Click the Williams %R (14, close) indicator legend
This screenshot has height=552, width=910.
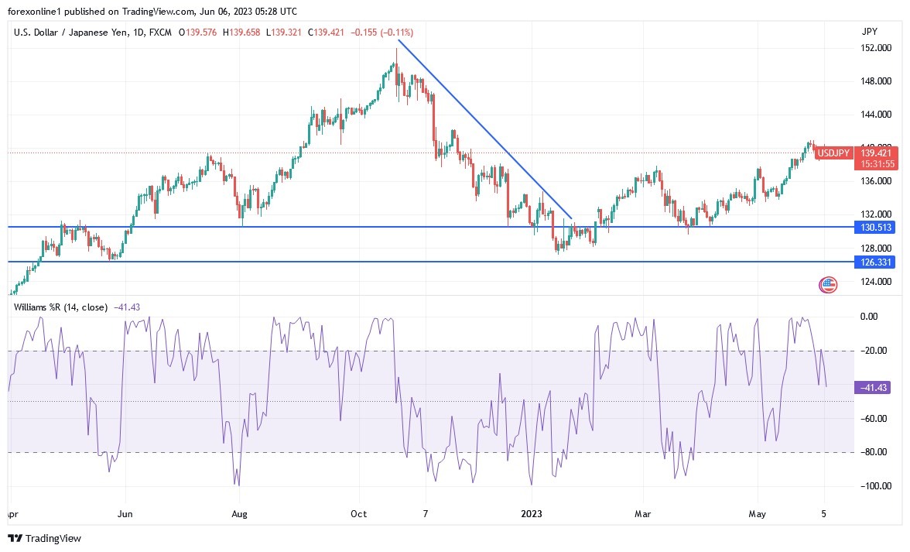click(61, 307)
